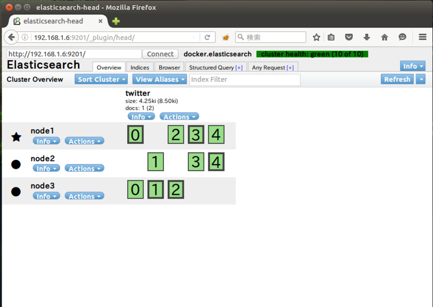Add a new Any Request tab with [+]
This screenshot has width=433, height=307.
click(x=290, y=68)
